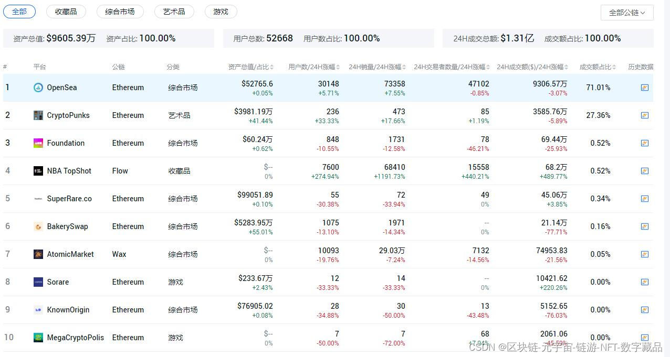Click the 公链 column header
This screenshot has width=670, height=357.
(x=119, y=67)
